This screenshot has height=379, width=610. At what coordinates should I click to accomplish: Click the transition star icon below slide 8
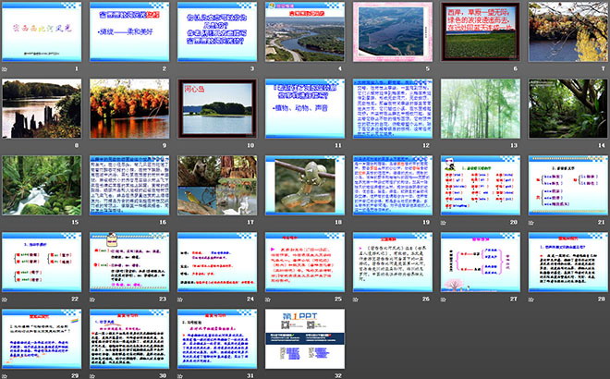coord(6,146)
